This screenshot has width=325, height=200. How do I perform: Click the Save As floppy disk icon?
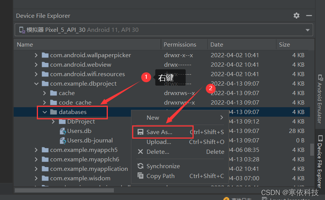(140, 132)
